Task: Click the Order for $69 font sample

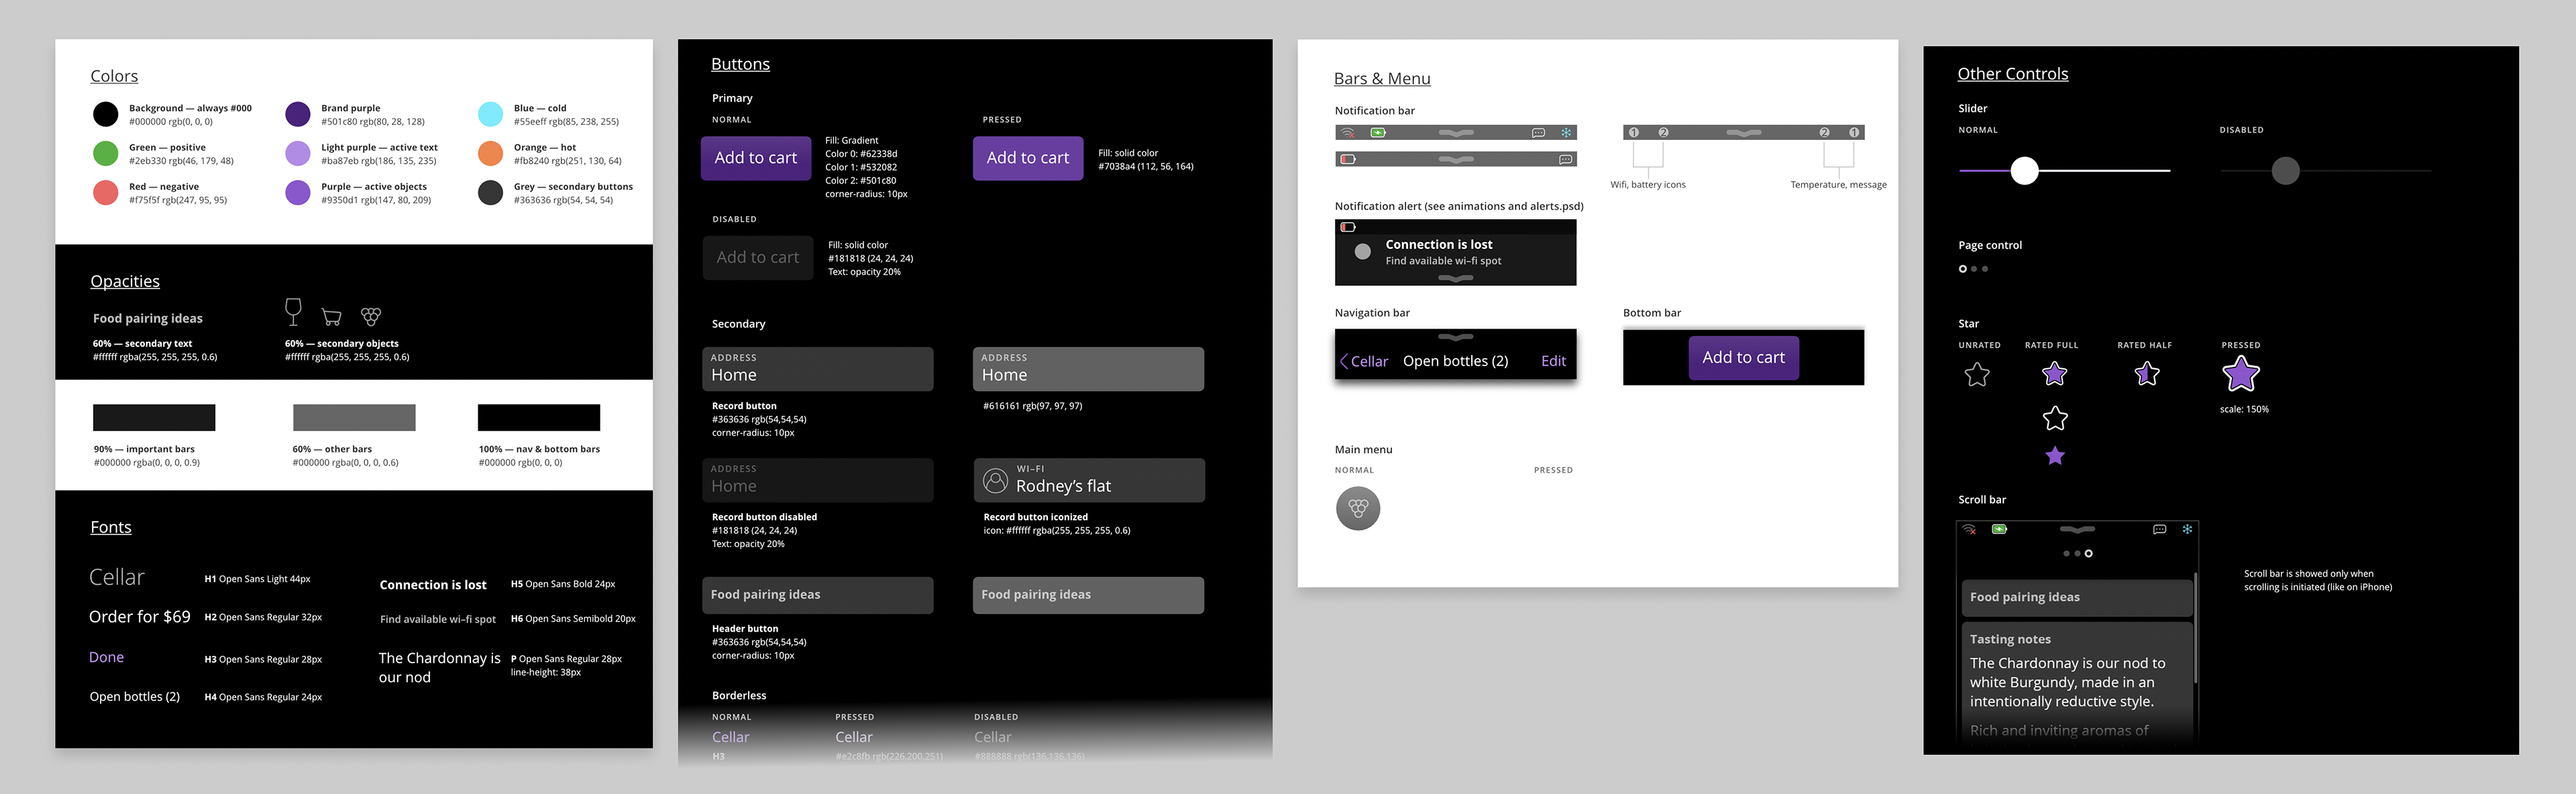Action: (139, 616)
